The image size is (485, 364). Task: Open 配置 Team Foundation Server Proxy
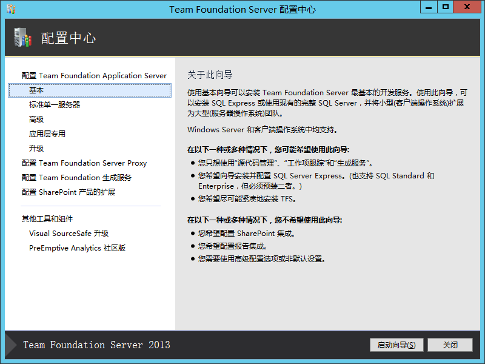point(84,163)
